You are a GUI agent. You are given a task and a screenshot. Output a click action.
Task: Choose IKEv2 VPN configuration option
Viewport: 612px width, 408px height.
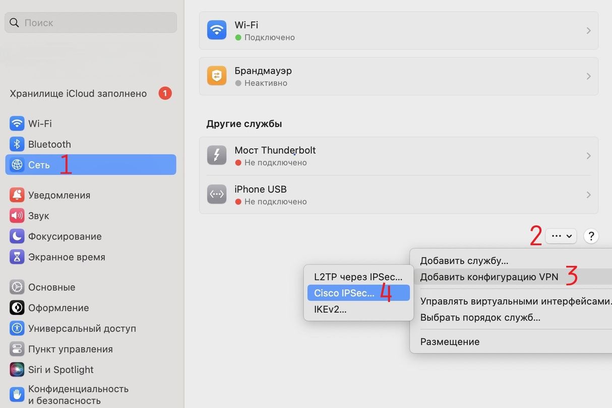click(330, 309)
